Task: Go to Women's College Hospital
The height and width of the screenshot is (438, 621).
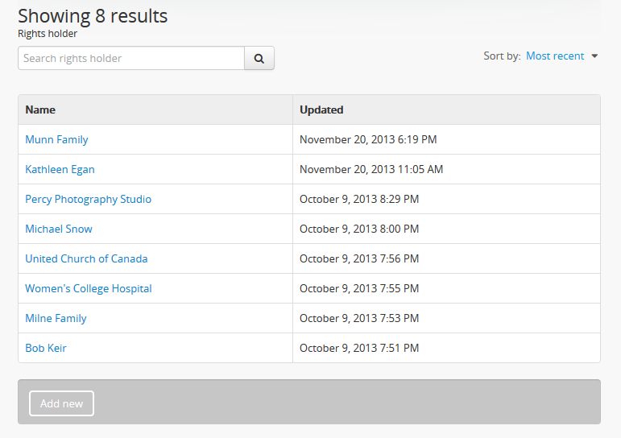Action: pos(89,288)
